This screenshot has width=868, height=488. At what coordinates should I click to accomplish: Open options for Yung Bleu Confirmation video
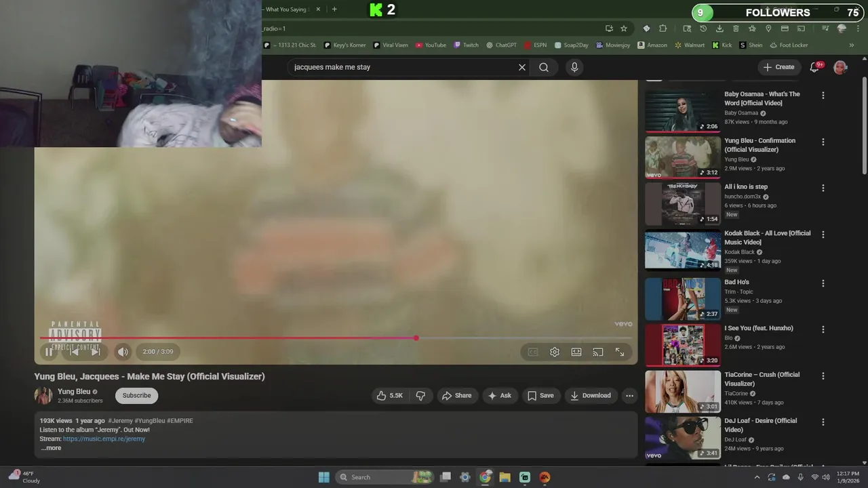coord(823,142)
